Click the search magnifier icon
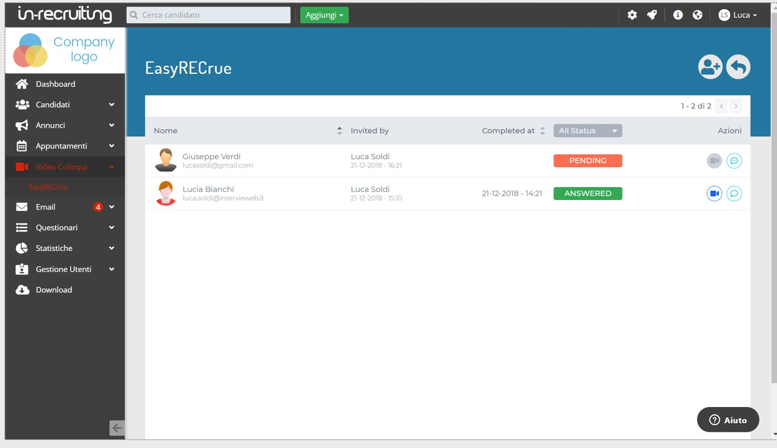This screenshot has width=777, height=448. point(134,15)
